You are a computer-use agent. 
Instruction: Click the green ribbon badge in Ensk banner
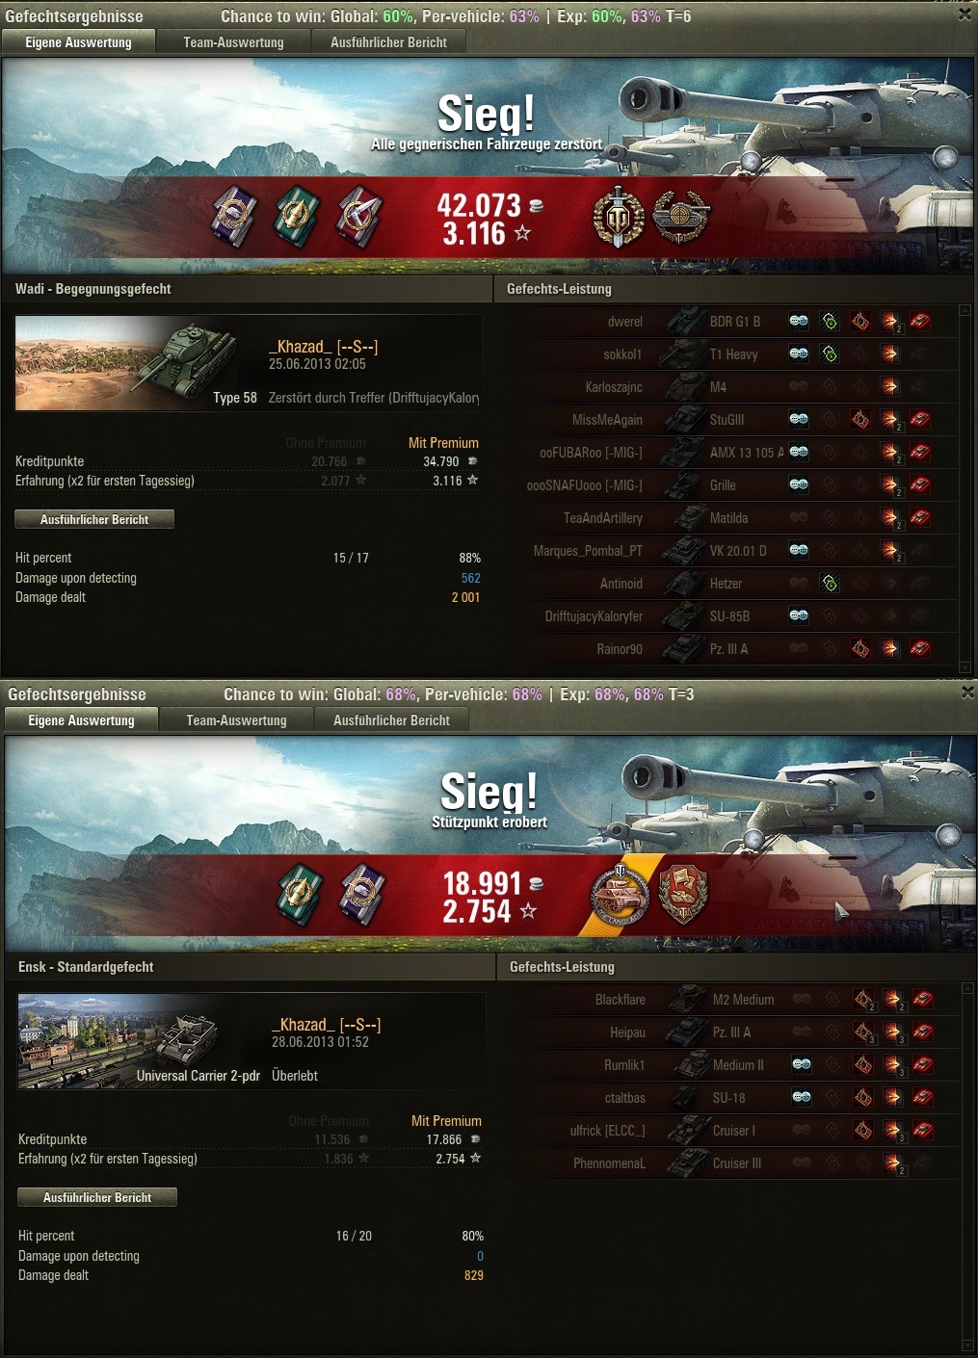tap(299, 895)
